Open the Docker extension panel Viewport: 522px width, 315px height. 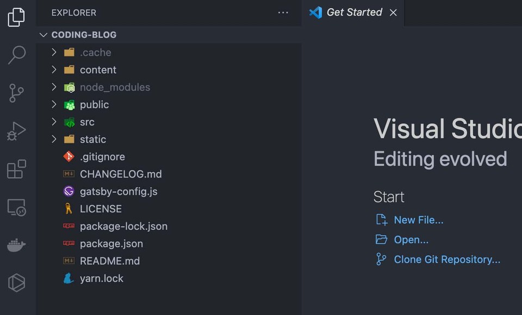[x=16, y=245]
